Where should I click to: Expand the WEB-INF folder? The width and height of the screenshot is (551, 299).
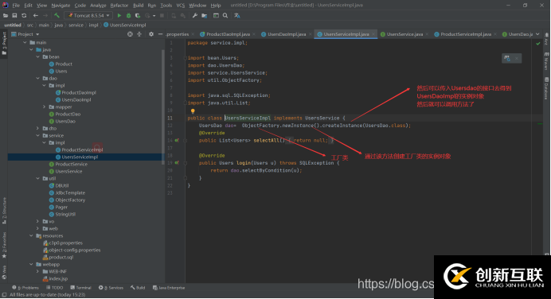click(37, 272)
